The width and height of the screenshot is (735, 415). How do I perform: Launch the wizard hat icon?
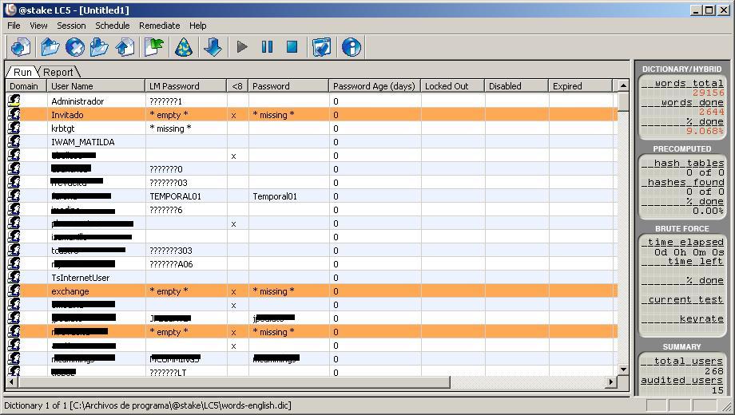(184, 48)
